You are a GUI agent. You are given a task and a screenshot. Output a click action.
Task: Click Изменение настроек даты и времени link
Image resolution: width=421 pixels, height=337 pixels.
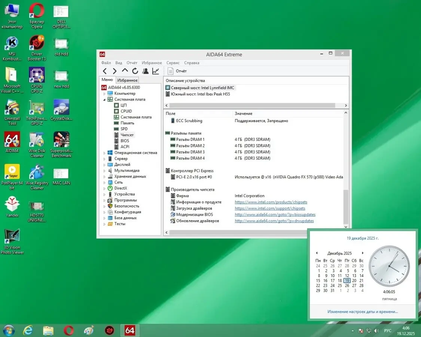362,312
